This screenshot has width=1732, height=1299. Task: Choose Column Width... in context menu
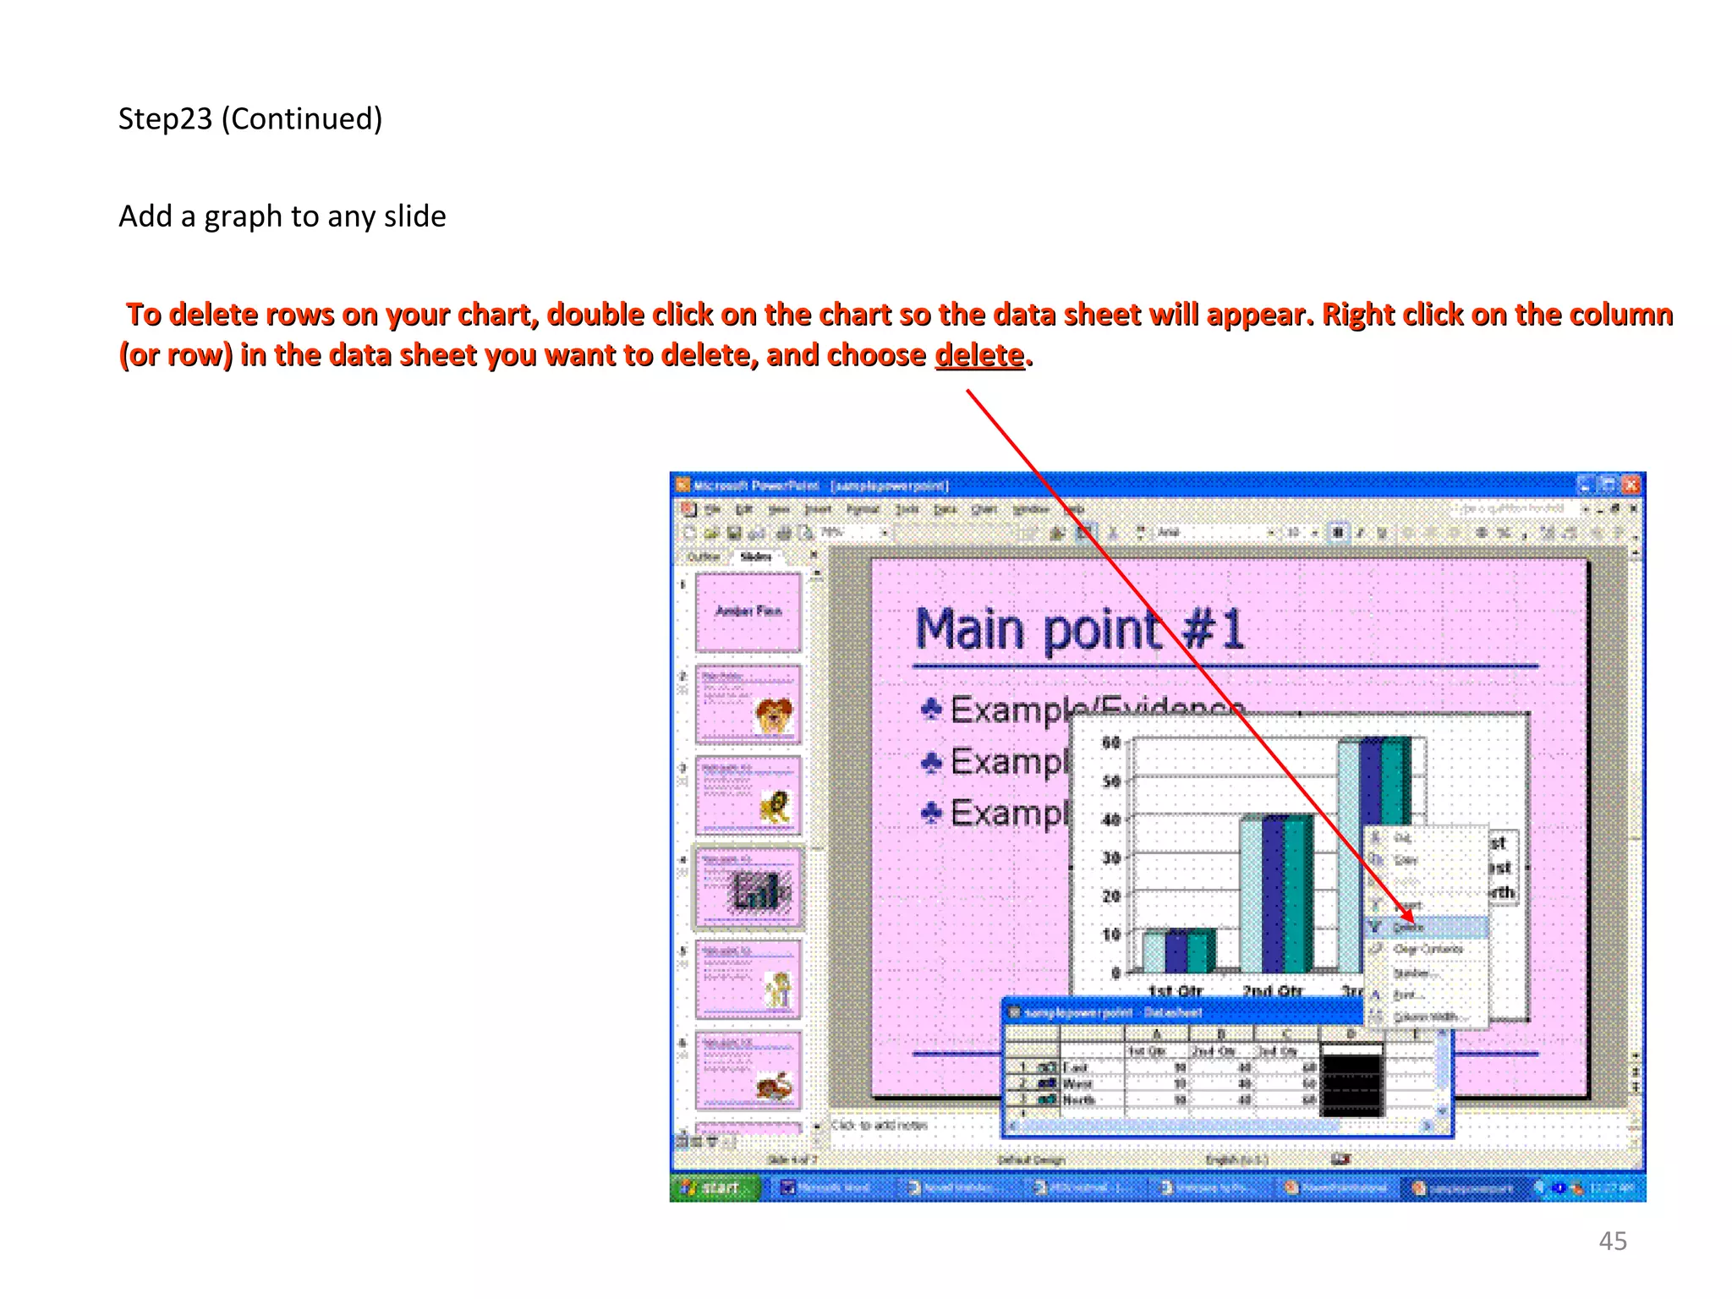[x=1427, y=1017]
